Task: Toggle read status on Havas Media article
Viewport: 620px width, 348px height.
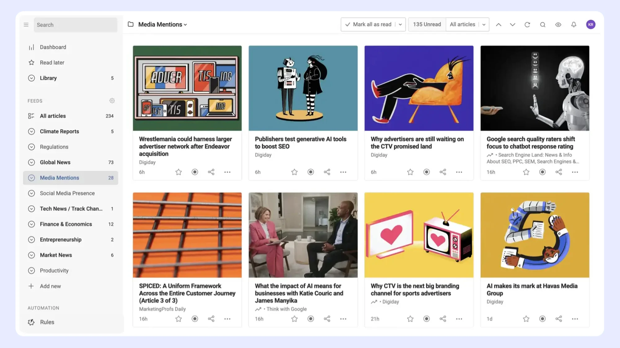Action: coord(542,319)
